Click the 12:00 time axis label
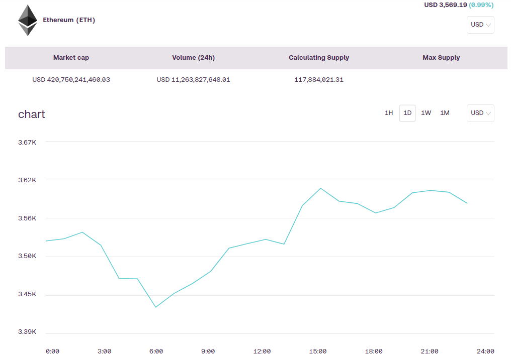This screenshot has height=362, width=511. 262,351
